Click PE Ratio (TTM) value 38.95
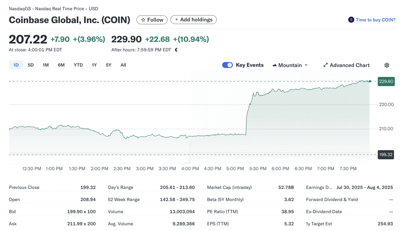 pos(288,212)
